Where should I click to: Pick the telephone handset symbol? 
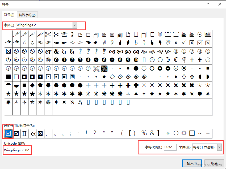coord(72,34)
